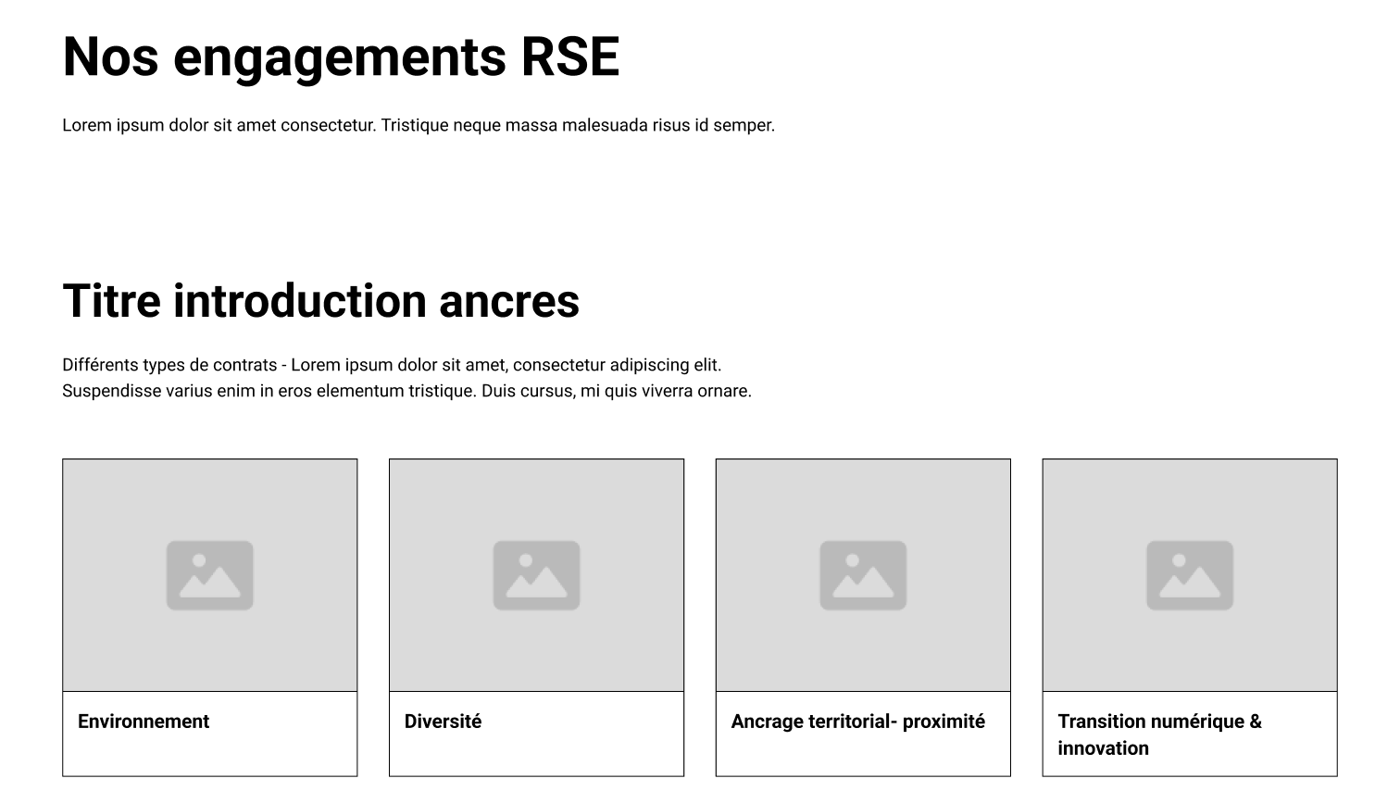
Task: Open the Environnement card title
Action: [144, 722]
